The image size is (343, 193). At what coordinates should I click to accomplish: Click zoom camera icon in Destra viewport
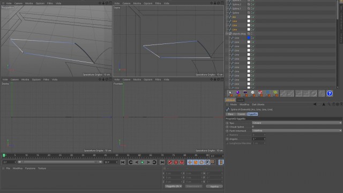(103, 79)
